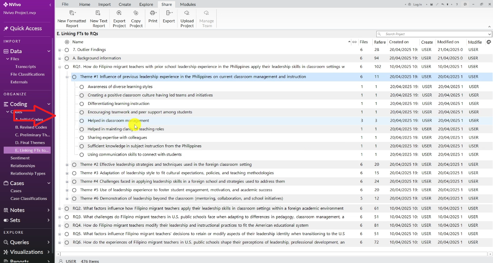Click the color palette column icon
Image resolution: width=493 pixels, height=263 pixels.
pos(489,42)
